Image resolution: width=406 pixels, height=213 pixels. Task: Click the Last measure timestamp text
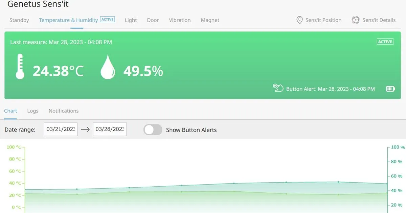point(61,42)
